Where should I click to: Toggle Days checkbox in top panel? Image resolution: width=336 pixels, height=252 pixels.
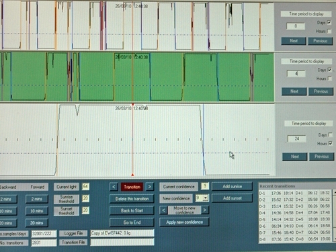(x=329, y=22)
